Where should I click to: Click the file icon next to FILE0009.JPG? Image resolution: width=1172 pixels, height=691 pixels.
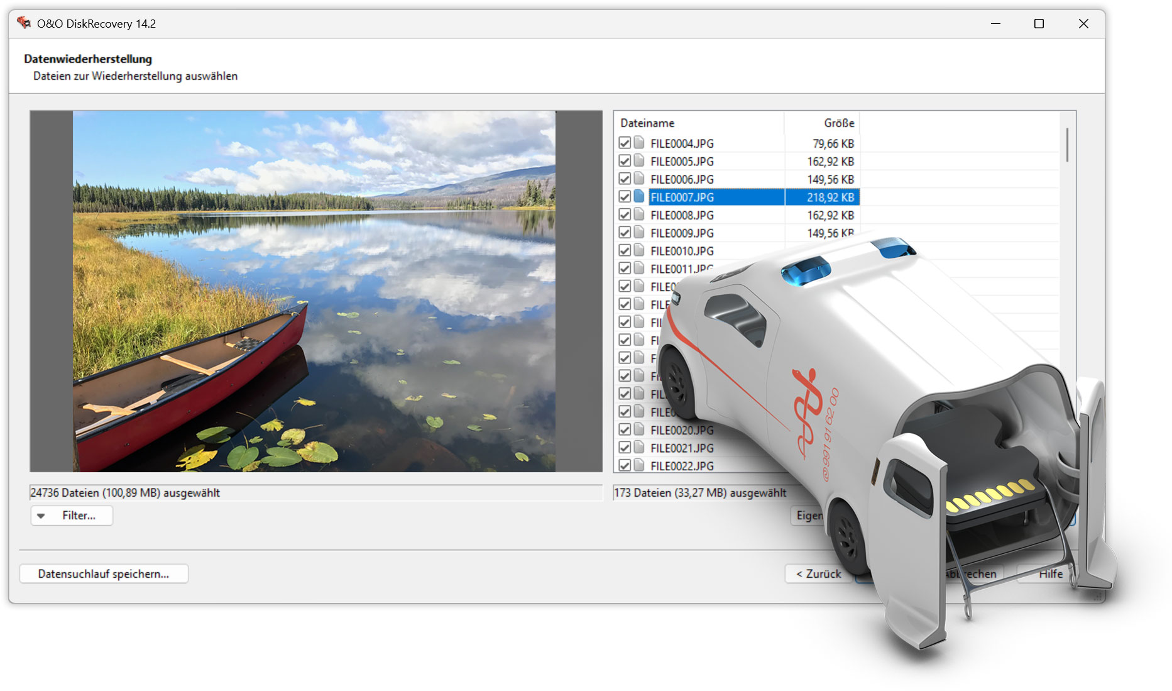(638, 233)
